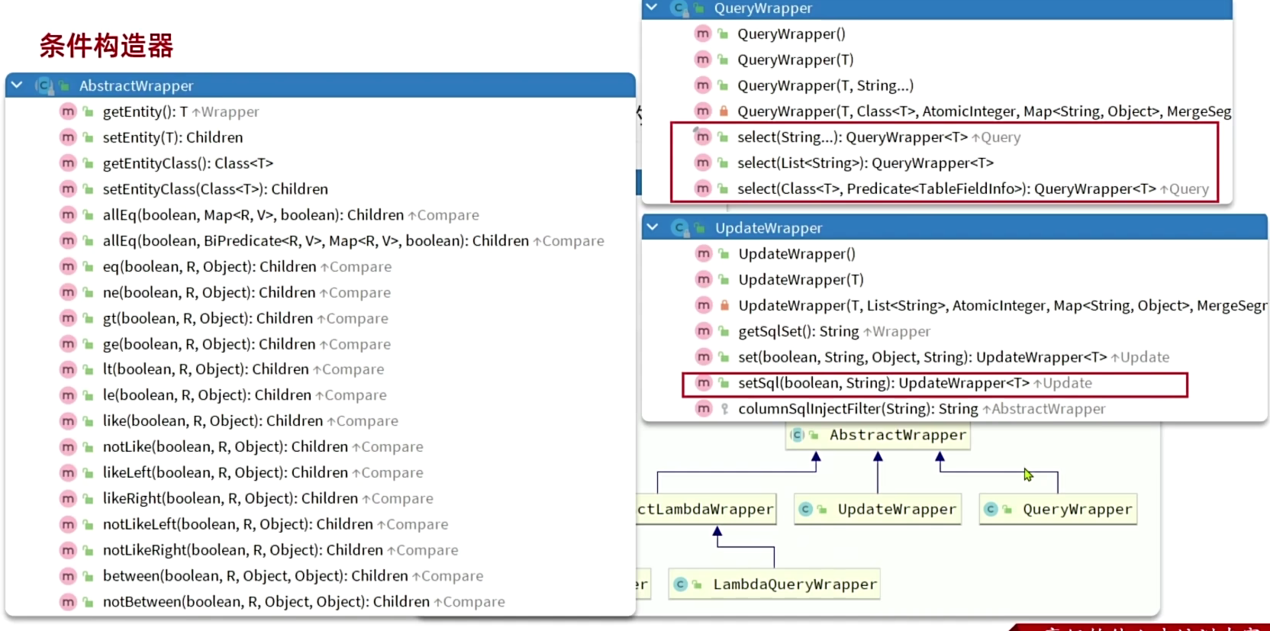Click the QueryWrapper node in class diagram
1270x631 pixels.
click(1059, 510)
